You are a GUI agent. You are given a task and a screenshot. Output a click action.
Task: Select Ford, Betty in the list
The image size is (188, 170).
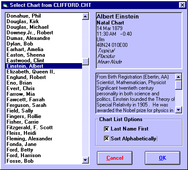[44, 150]
